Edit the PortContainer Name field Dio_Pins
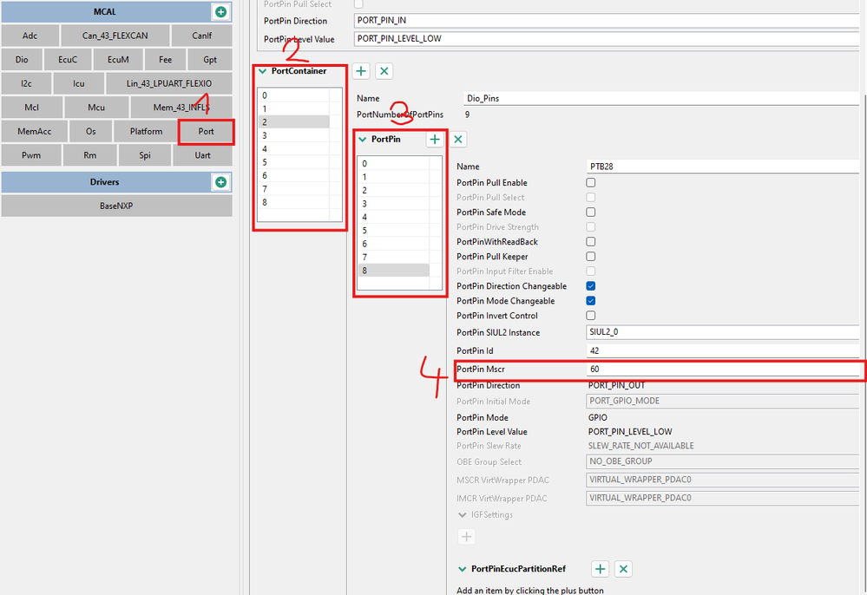Screen dimensions: 867x595 pos(661,98)
